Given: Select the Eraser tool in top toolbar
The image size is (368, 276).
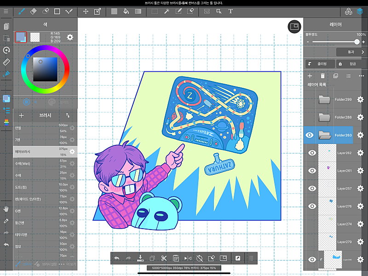Looking at the screenshot, I should click(34, 11).
